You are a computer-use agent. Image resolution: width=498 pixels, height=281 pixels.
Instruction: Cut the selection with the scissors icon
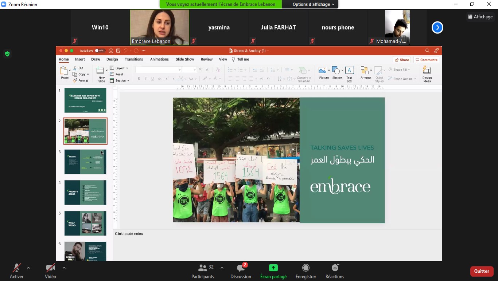pos(75,68)
